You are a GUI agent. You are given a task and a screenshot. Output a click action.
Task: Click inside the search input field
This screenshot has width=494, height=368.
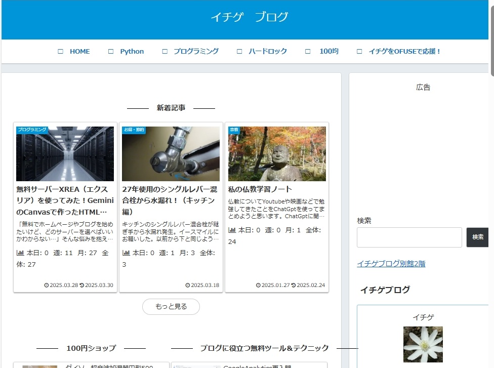(x=409, y=237)
